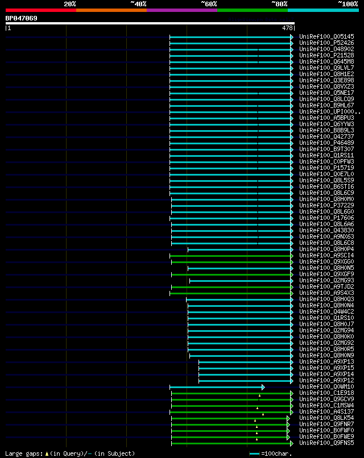Viewport: 364px width, 458px height.
Task: Select the UniRef100_Q9FNR7 label
Action: [x=326, y=424]
